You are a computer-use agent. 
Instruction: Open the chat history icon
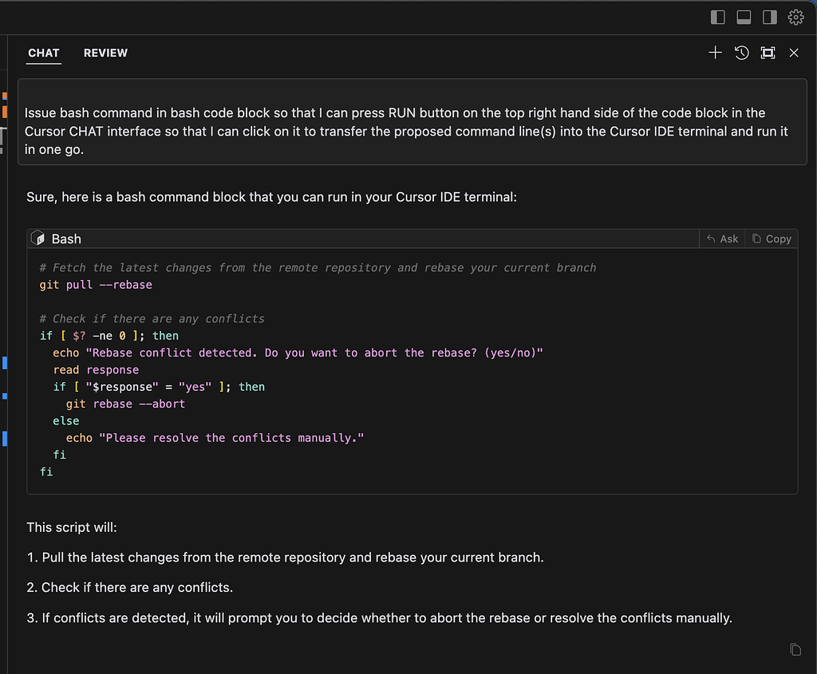pos(741,53)
